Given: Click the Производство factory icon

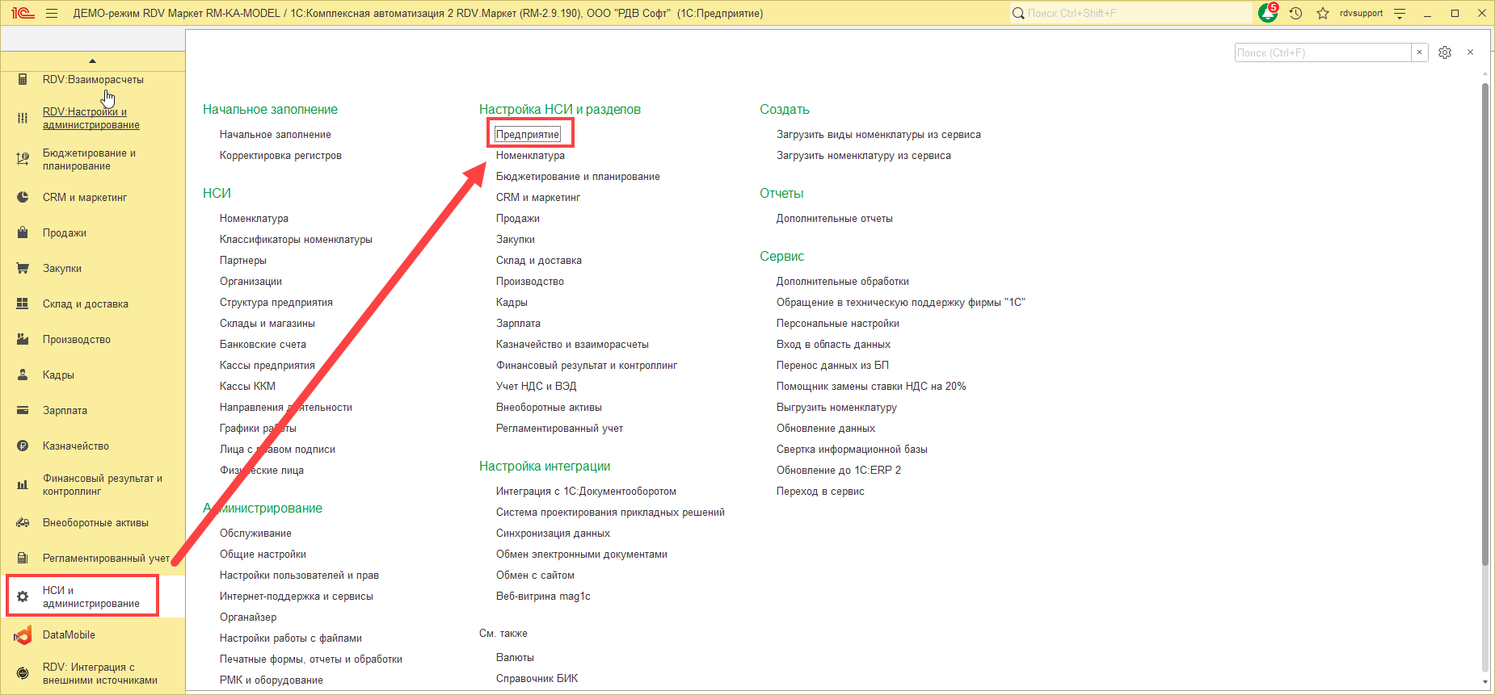Looking at the screenshot, I should 23,339.
